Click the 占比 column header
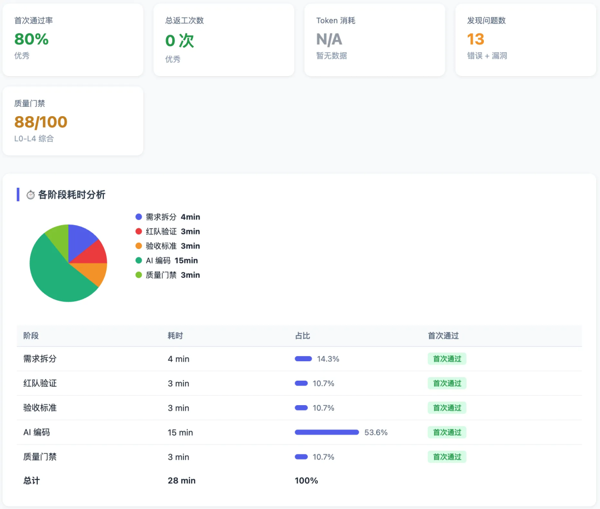The image size is (600, 509). tap(302, 336)
